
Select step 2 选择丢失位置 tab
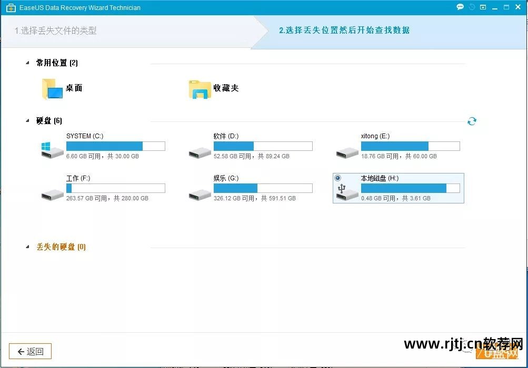(344, 30)
